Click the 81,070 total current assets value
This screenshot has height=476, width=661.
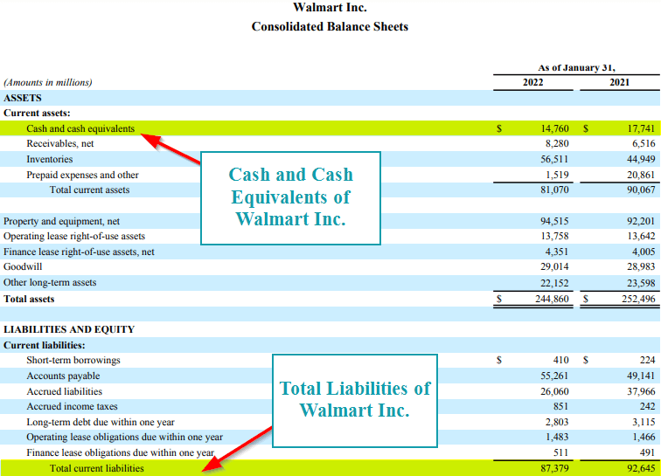[x=554, y=190]
